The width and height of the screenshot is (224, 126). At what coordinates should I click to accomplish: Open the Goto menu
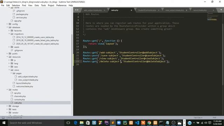coord(36,5)
